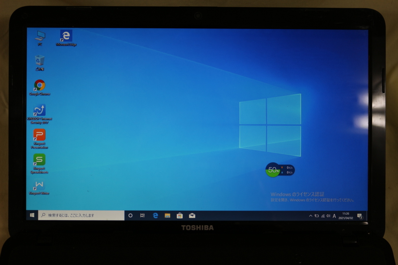This screenshot has height=265, width=398.
Task: Open Task View on the taskbar
Action: point(142,215)
